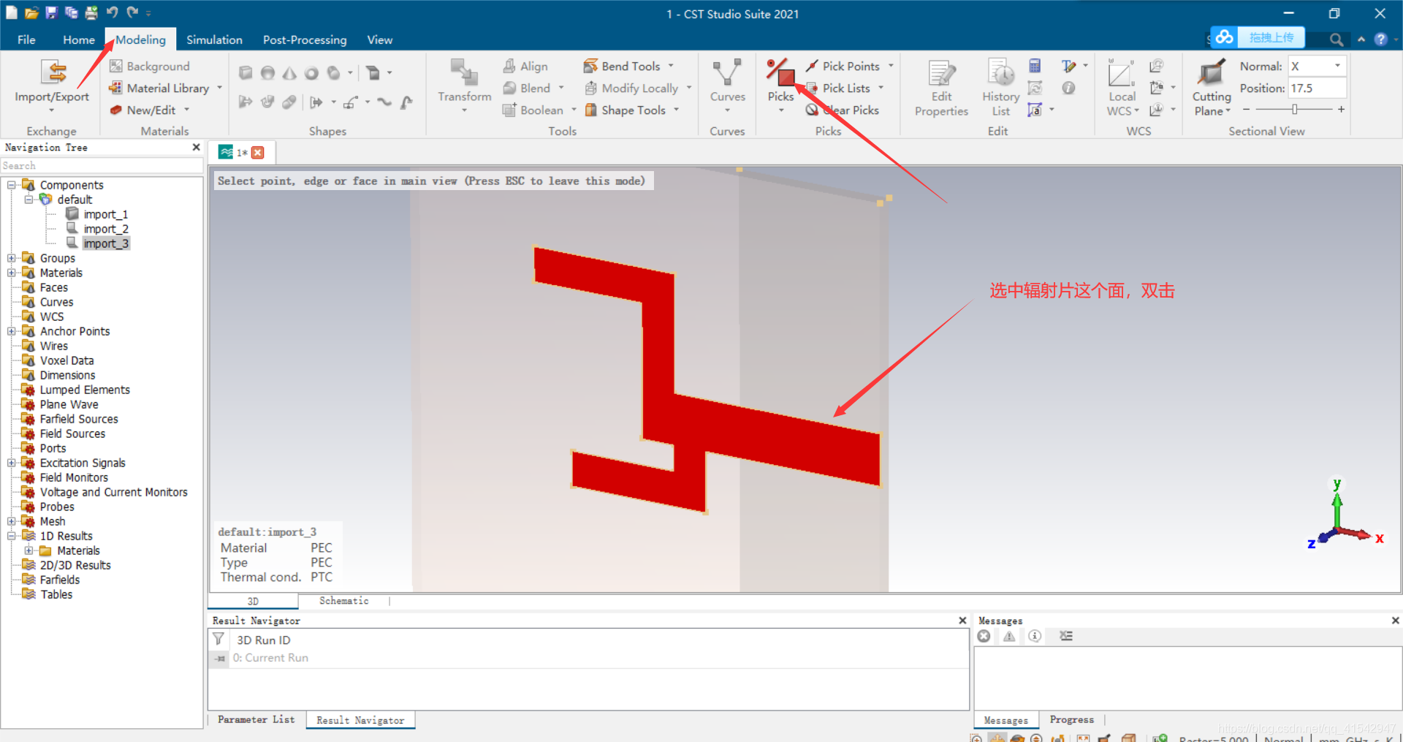Select the cone shape tool
The image size is (1403, 742).
coord(289,72)
